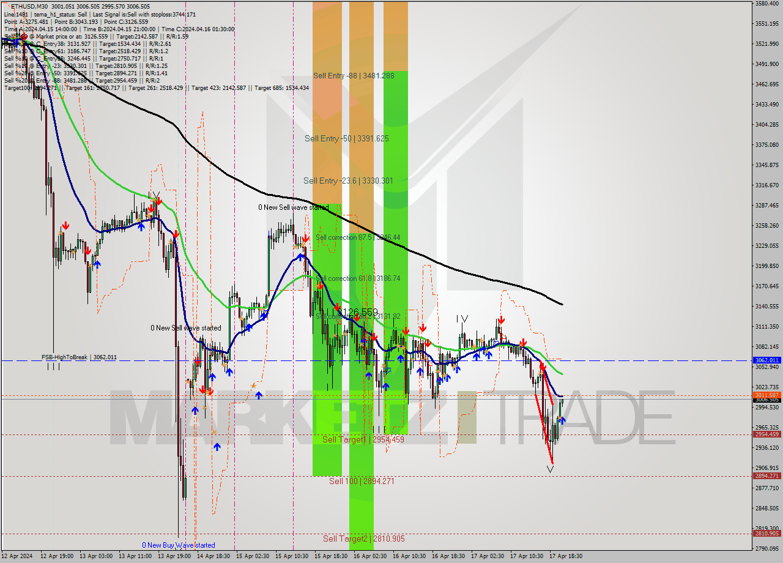Viewport: 783px width, 563px height.
Task: Click the 'Sell correction 61.8 | 3186.74' label
Action: [x=358, y=278]
